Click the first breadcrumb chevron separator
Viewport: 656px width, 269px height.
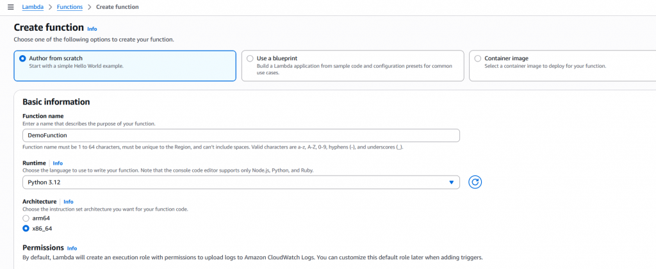pyautogui.click(x=50, y=6)
